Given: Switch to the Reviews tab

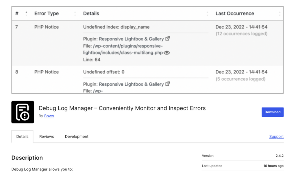Looking at the screenshot, I should 47,136.
